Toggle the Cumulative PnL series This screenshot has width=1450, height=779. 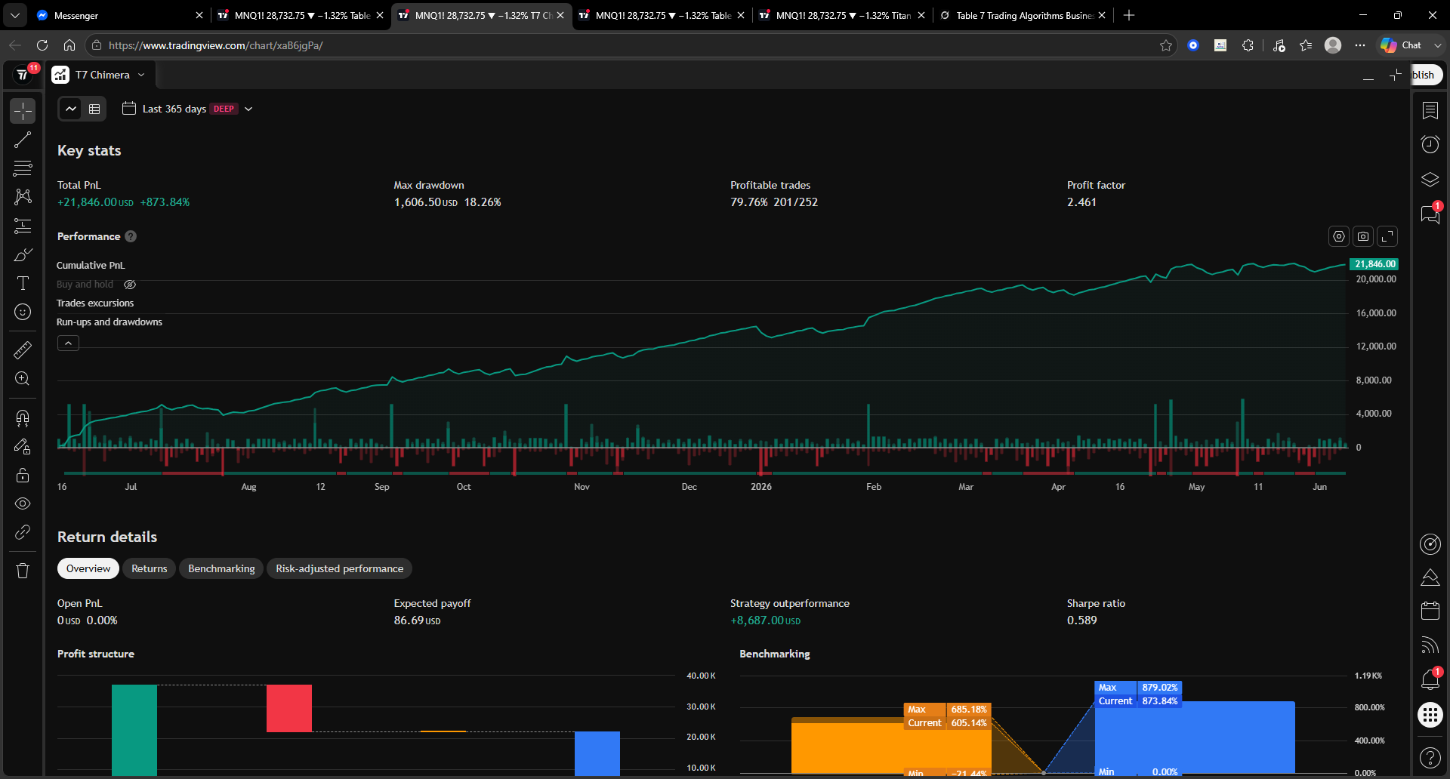click(91, 265)
